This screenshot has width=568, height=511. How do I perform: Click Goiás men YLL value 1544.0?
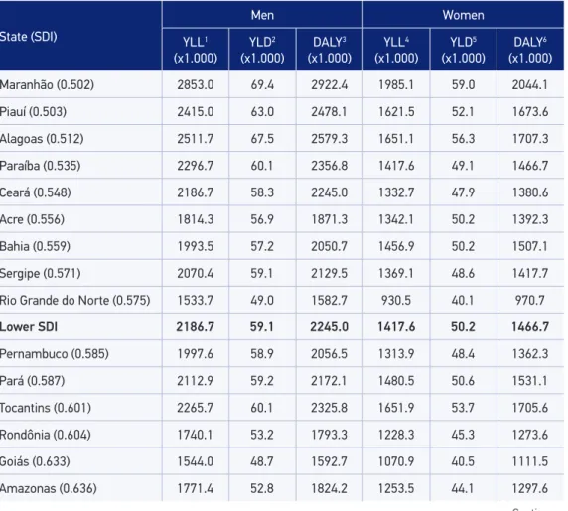pyautogui.click(x=196, y=461)
